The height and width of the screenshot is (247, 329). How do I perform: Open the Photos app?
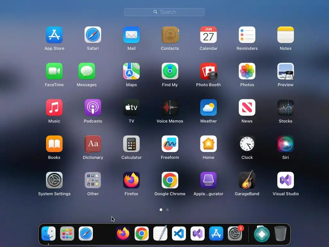coord(247,71)
